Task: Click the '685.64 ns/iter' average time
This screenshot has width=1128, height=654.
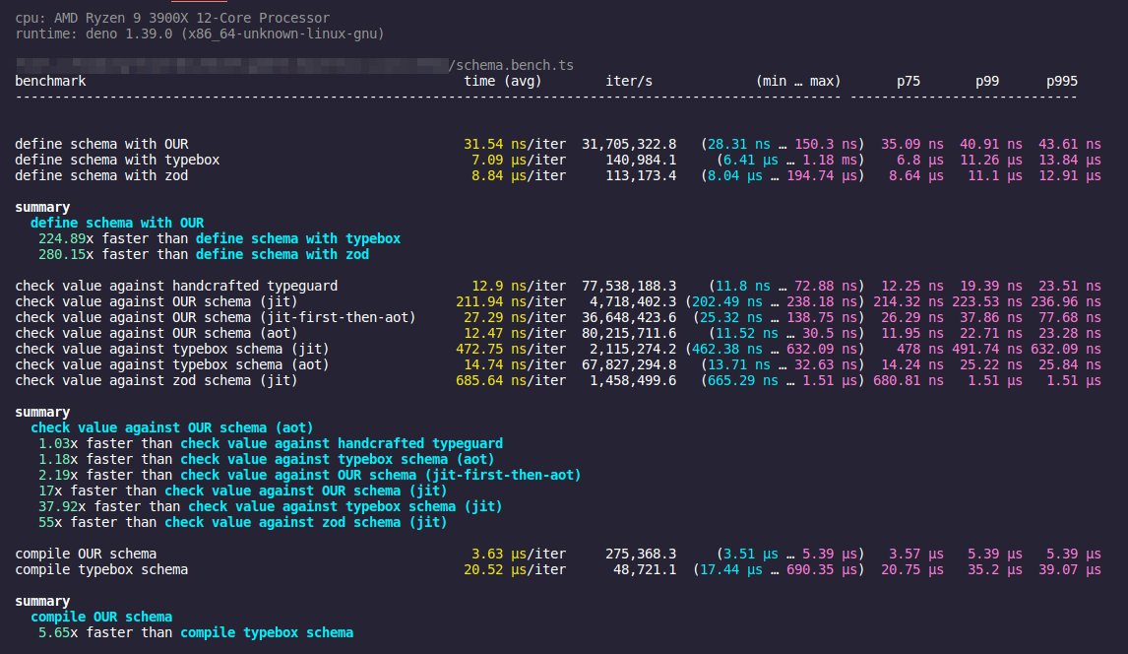Action: click(x=511, y=380)
